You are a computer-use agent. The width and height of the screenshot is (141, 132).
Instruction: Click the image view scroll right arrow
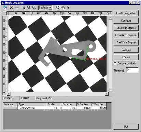pyautogui.click(x=107, y=94)
